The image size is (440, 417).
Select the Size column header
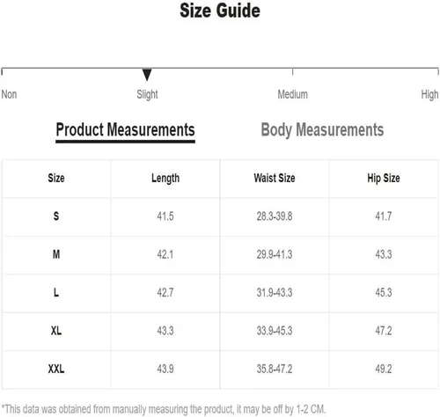pyautogui.click(x=56, y=179)
